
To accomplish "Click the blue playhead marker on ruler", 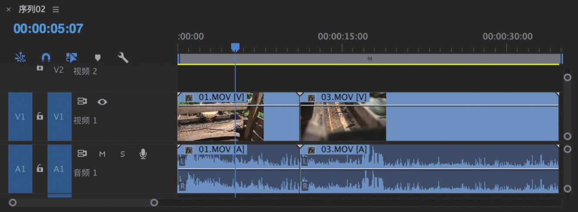I will tap(235, 47).
